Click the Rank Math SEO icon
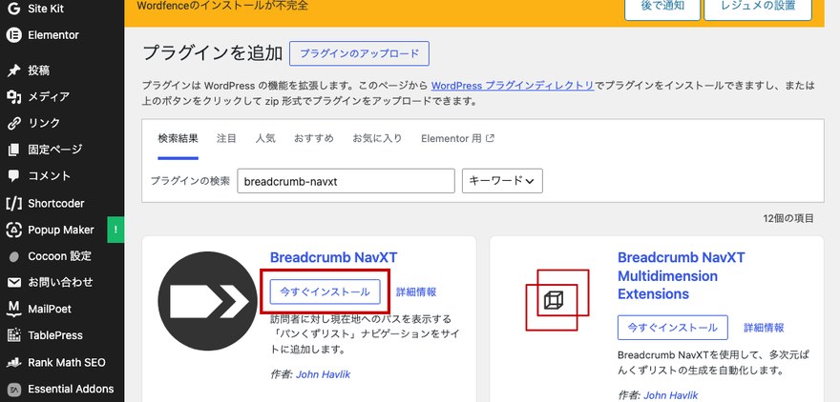The image size is (840, 402). pos(14,362)
